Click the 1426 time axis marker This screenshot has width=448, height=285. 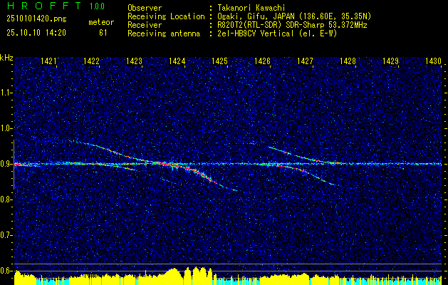point(263,61)
